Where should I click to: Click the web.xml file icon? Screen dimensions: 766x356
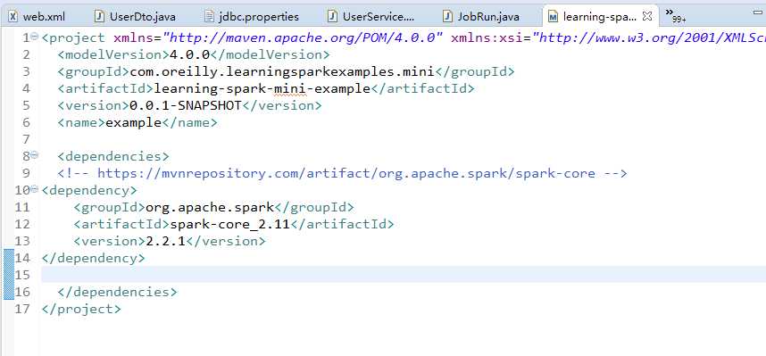[x=13, y=17]
